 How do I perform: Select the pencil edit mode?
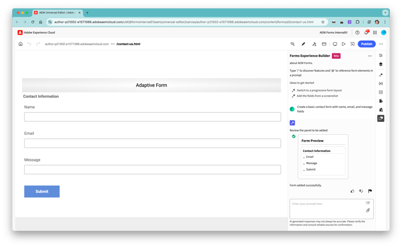tap(303, 44)
